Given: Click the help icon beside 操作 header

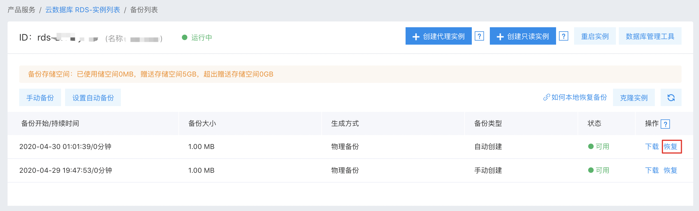Looking at the screenshot, I should point(665,124).
